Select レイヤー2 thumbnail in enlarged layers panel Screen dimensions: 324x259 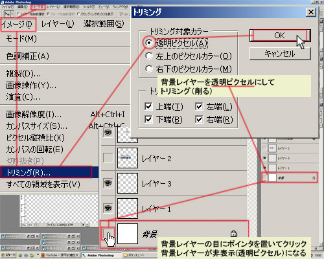coord(128,158)
